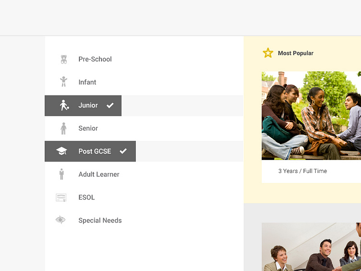Select the ESOL category label
Image resolution: width=361 pixels, height=271 pixels.
86,197
